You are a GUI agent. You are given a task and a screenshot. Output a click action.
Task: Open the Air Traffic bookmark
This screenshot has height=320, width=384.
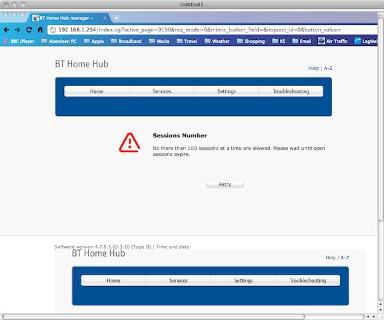[x=333, y=41]
